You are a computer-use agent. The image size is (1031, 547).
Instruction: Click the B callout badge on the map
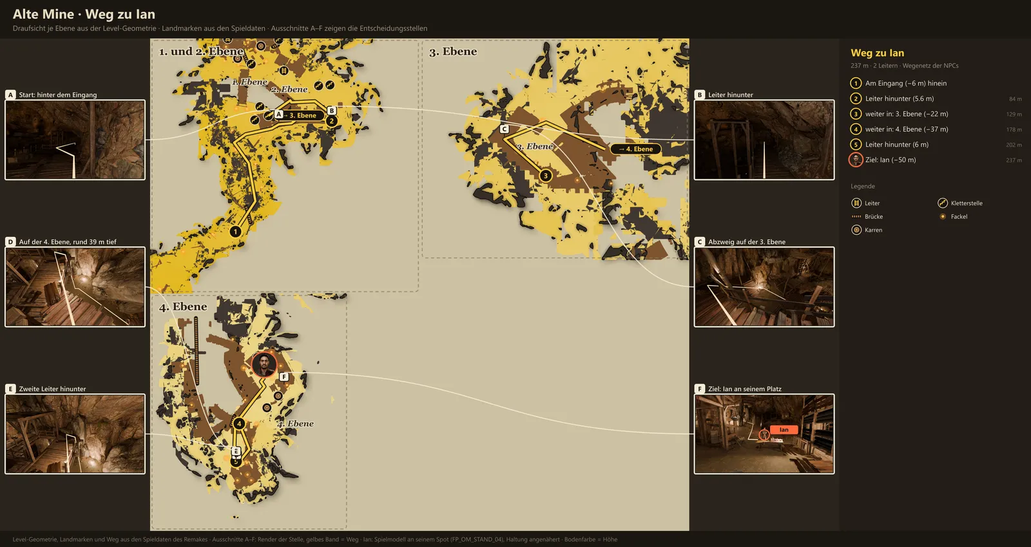[x=332, y=111]
